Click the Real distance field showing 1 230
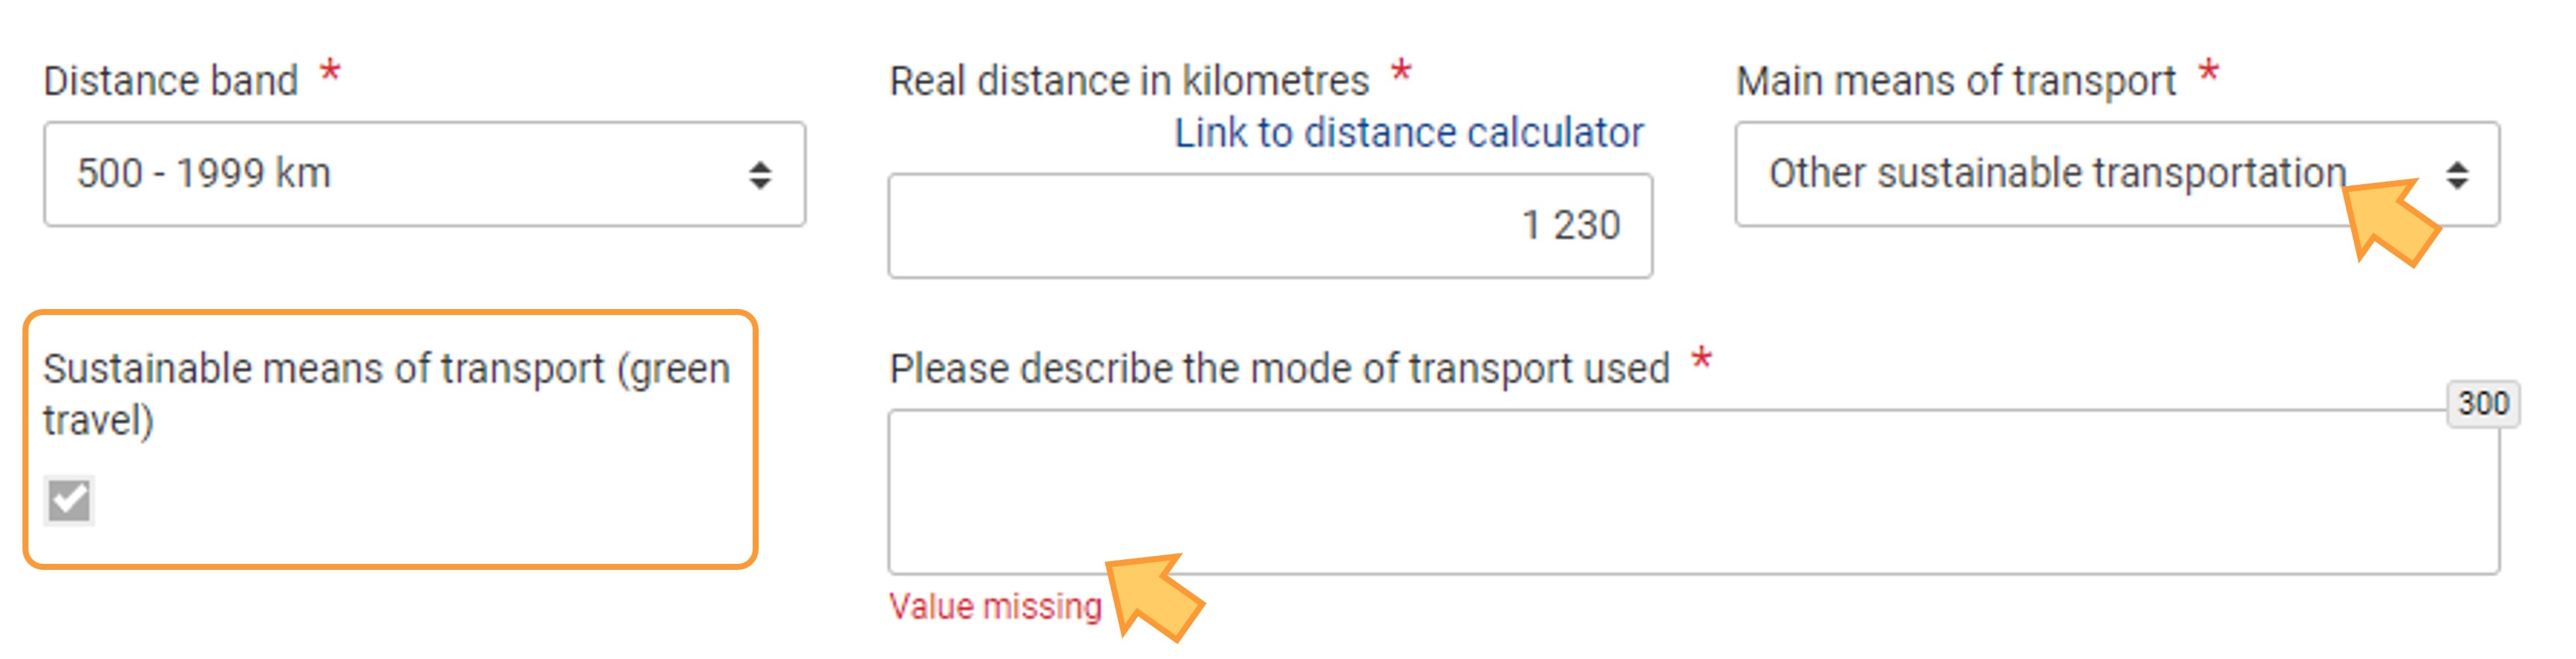The image size is (2576, 659). (1270, 226)
